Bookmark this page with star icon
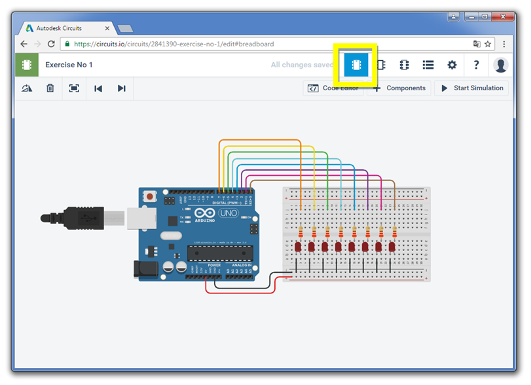 (x=488, y=44)
